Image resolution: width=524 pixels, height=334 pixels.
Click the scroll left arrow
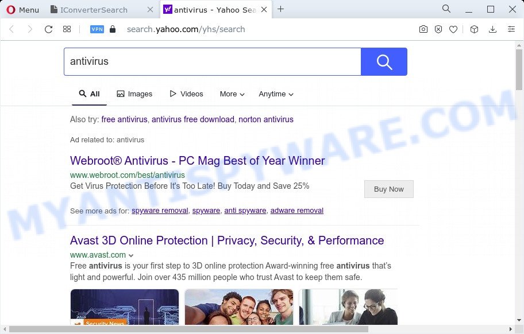[4, 329]
